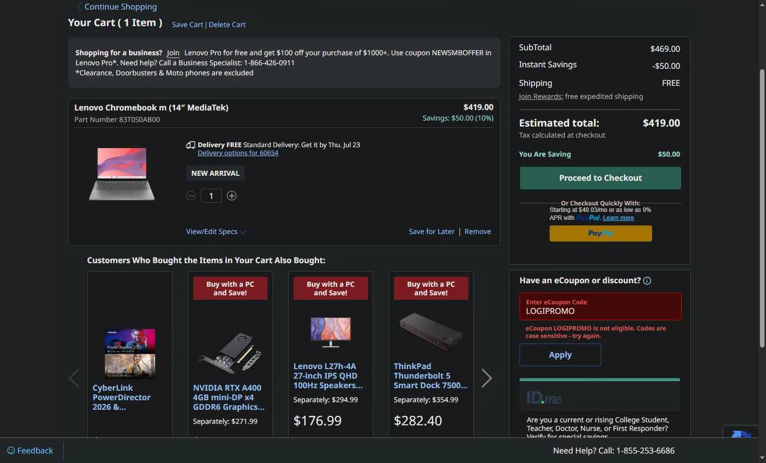Show previous recommended products arrow
Viewport: 766px width, 463px height.
tap(74, 378)
